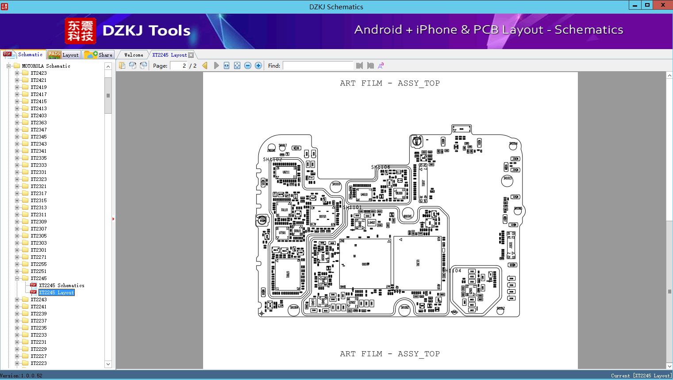Viewport: 673px width, 380px height.
Task: Expand the XT2423 folder
Action: (17, 73)
